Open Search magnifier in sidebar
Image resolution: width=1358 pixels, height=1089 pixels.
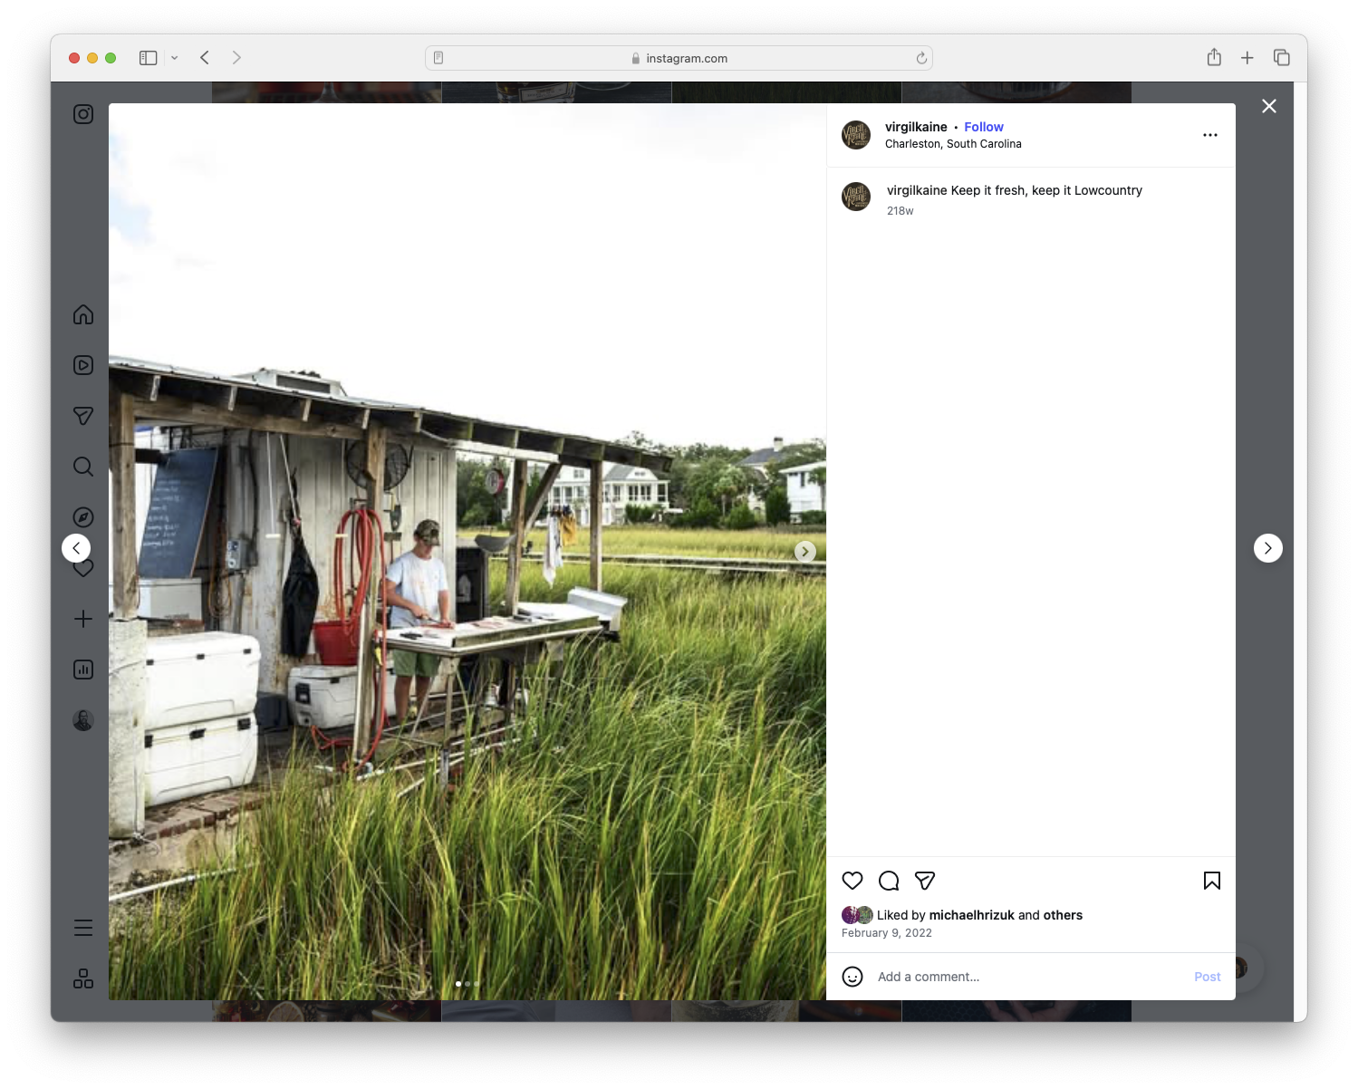pyautogui.click(x=83, y=467)
